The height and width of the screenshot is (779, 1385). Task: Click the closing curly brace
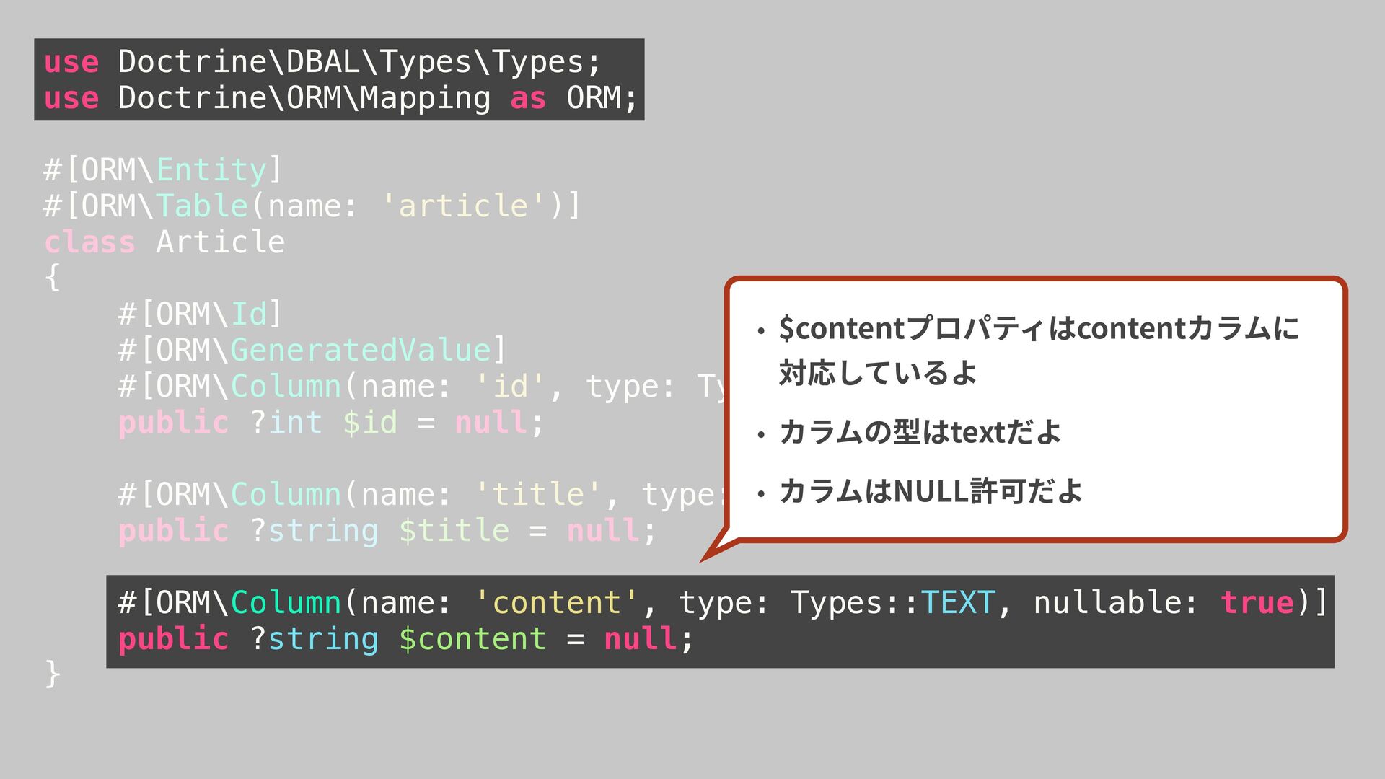[52, 674]
